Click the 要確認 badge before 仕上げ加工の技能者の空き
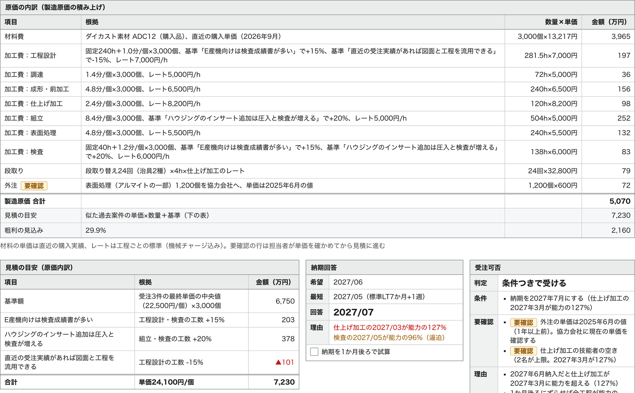This screenshot has width=635, height=393. [523, 351]
